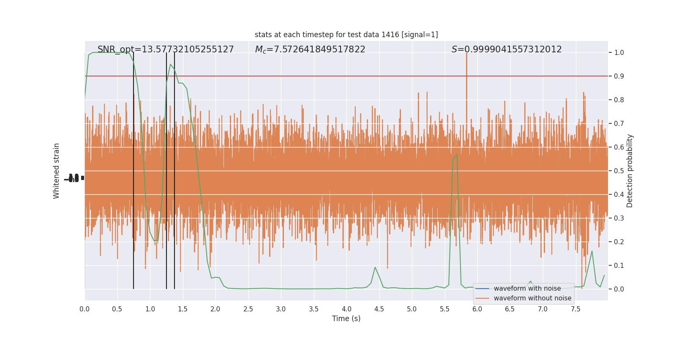Click x-axis tick label 4.5

[x=379, y=309]
